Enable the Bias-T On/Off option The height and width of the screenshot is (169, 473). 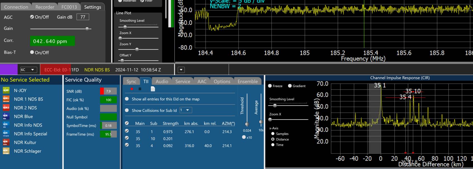coord(32,52)
